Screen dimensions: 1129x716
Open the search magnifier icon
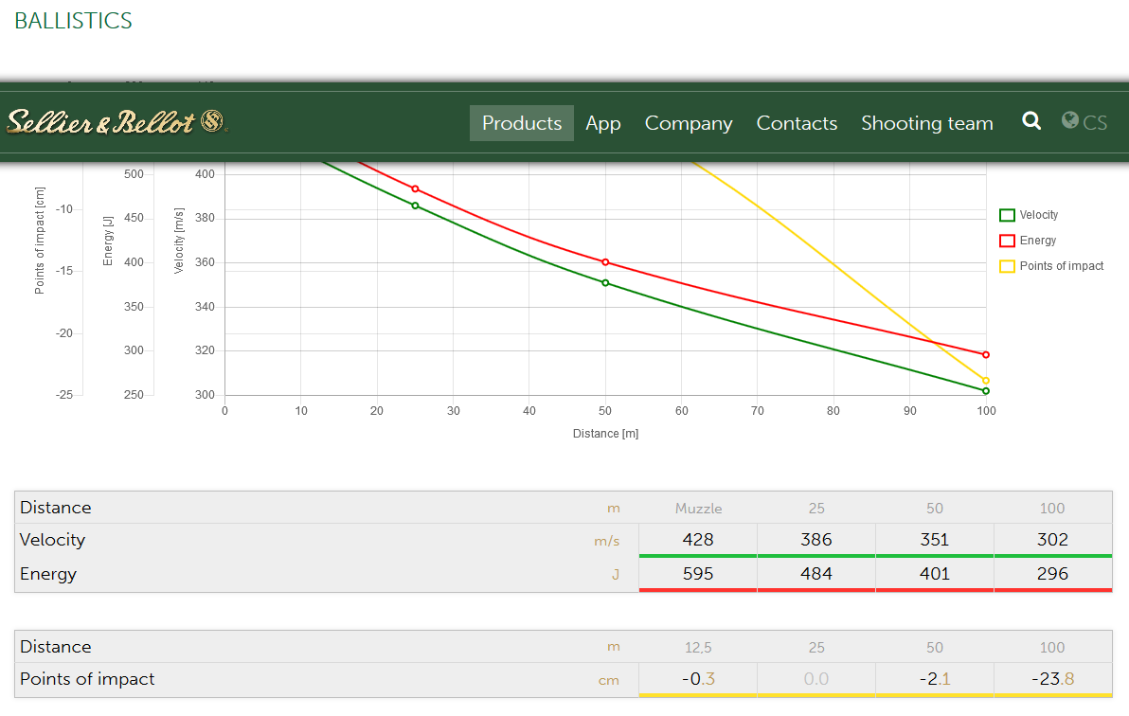coord(1031,121)
